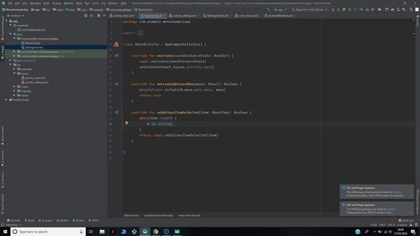Viewport: 420px width, 236px height.
Task: Click the Debug app bug icon
Action: coord(350,9)
